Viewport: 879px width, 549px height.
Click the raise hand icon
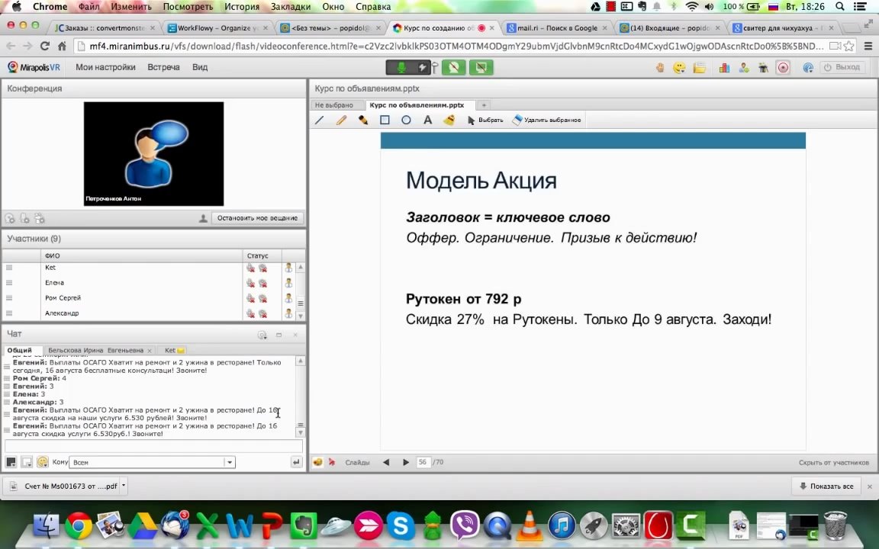[660, 68]
